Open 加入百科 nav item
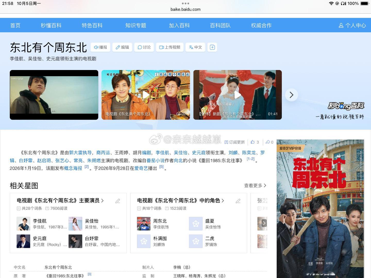Screen dimensions: 371x278 [x=179, y=25]
